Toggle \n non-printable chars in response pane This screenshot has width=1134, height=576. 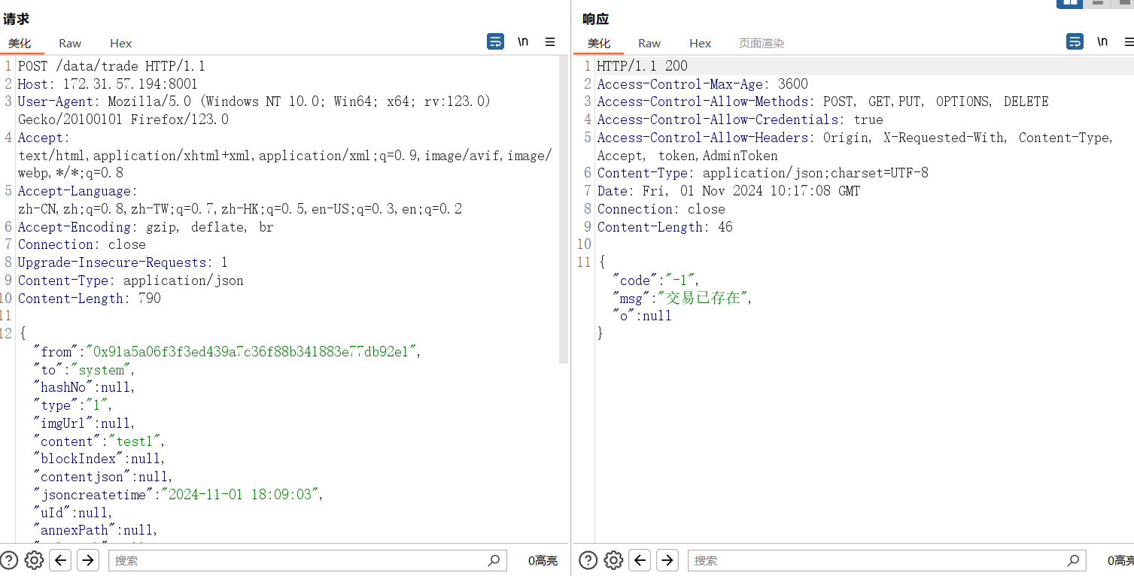click(x=1102, y=42)
